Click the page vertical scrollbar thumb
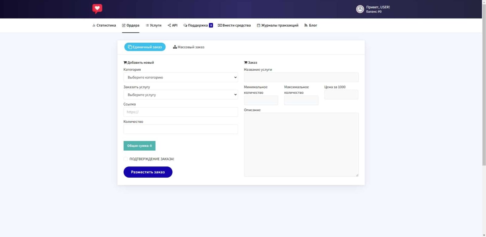Image resolution: width=486 pixels, height=237 pixels. (484, 85)
